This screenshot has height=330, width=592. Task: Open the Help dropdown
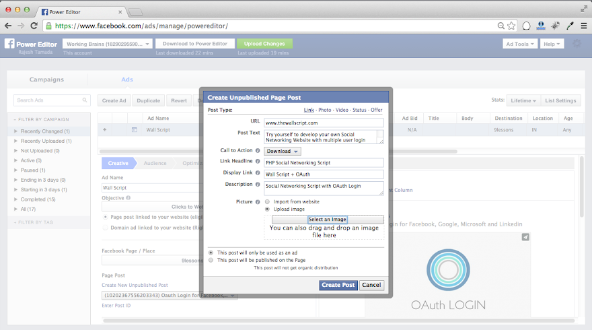(552, 44)
